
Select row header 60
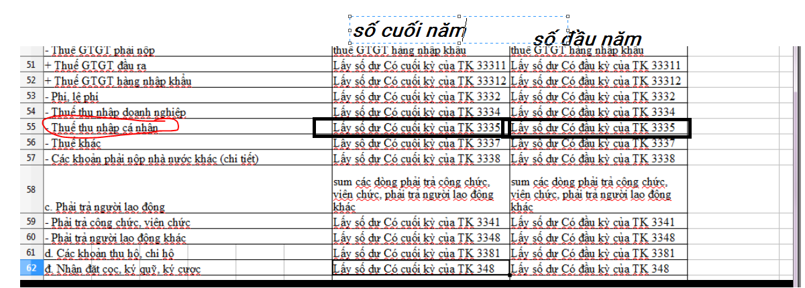point(32,237)
